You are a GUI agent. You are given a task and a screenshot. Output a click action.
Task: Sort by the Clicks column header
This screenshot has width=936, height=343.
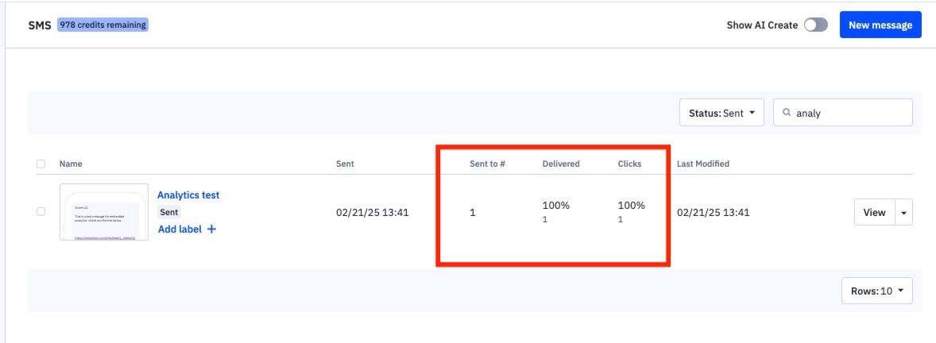click(629, 164)
